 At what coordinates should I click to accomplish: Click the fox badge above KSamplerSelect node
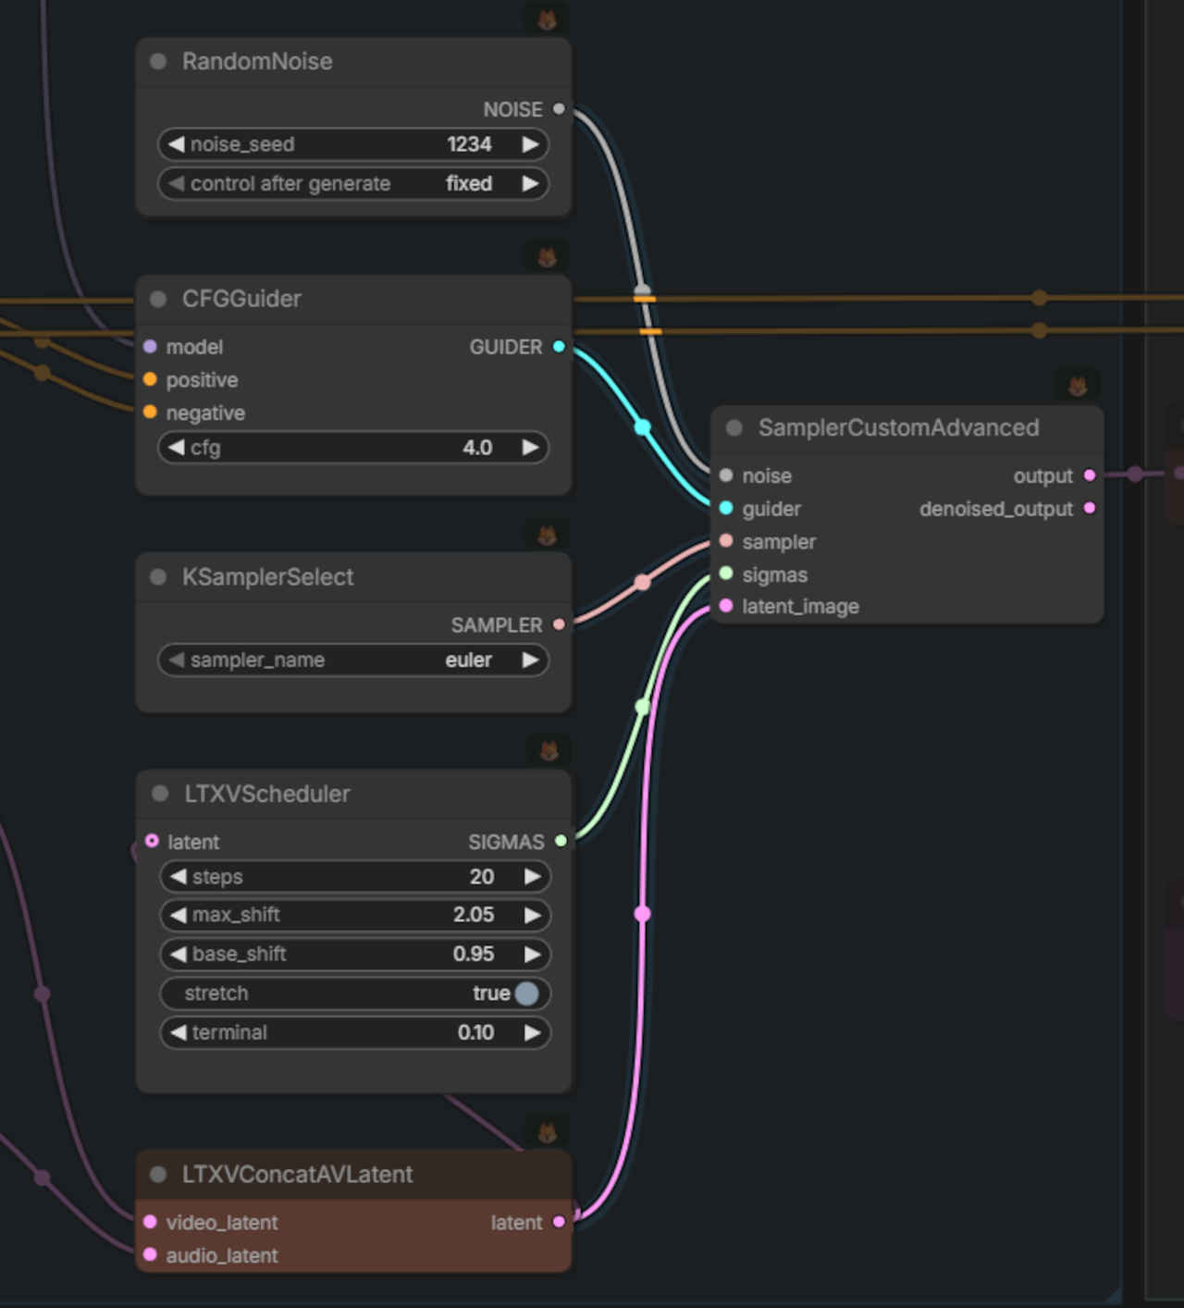point(547,535)
